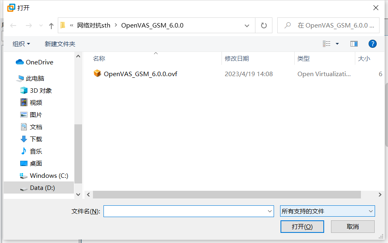Click the OVF file's orange box icon
This screenshot has height=243, width=388.
pyautogui.click(x=97, y=73)
